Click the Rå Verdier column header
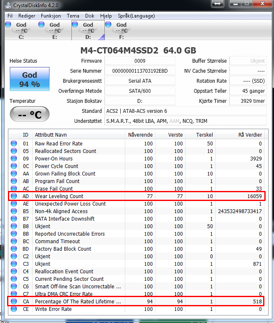Screen dimensions: 274x323 pos(240,135)
